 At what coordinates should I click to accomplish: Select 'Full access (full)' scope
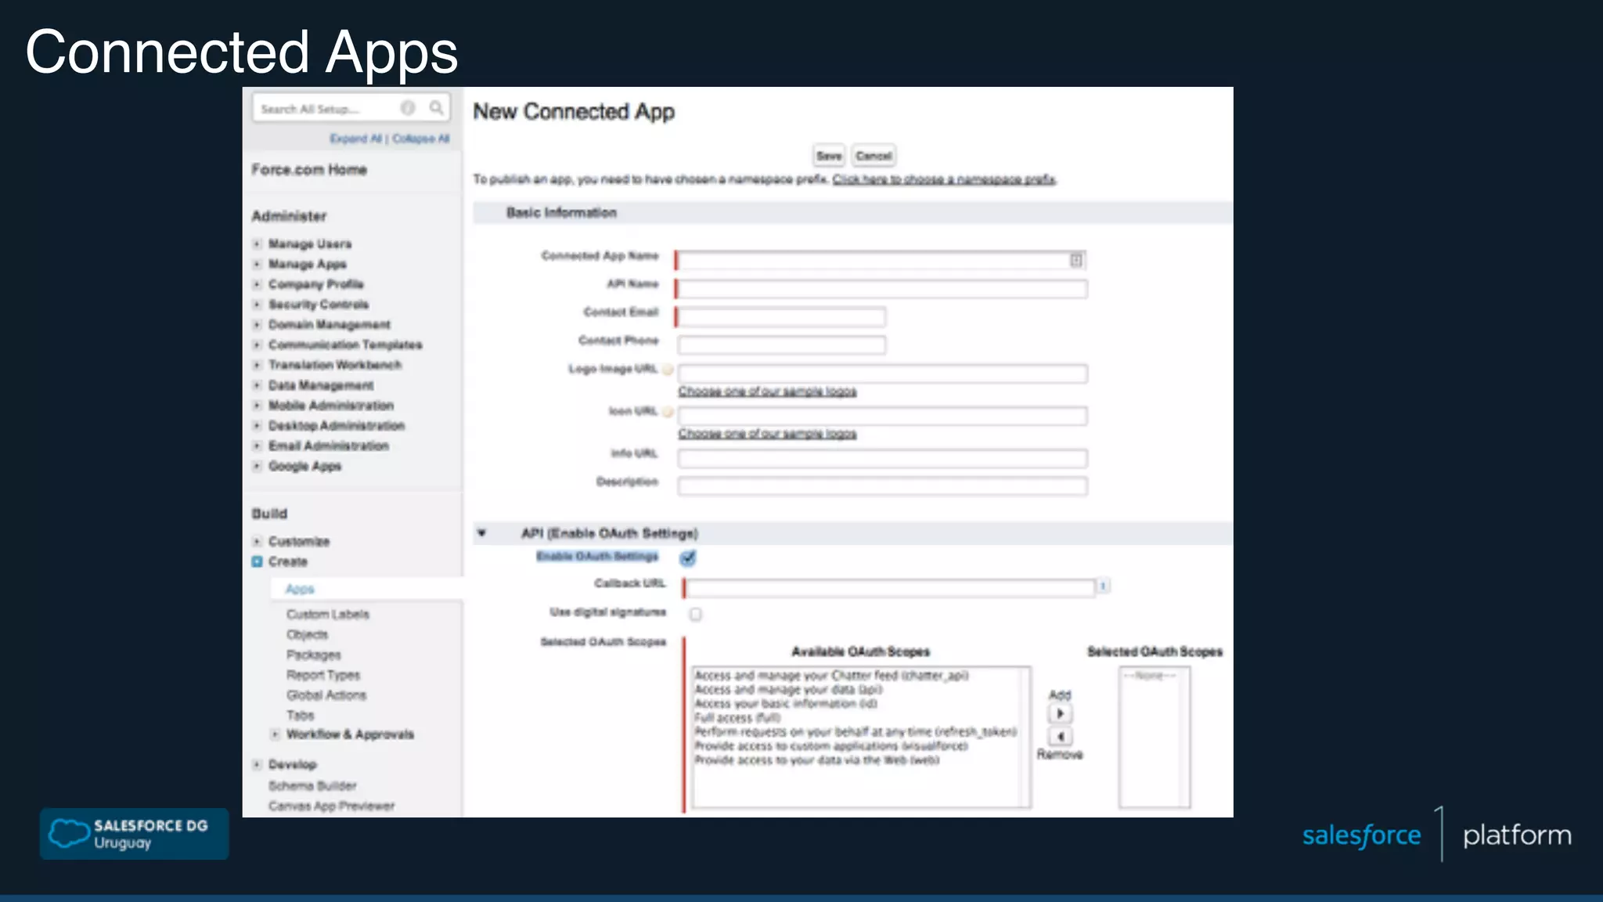[737, 717]
